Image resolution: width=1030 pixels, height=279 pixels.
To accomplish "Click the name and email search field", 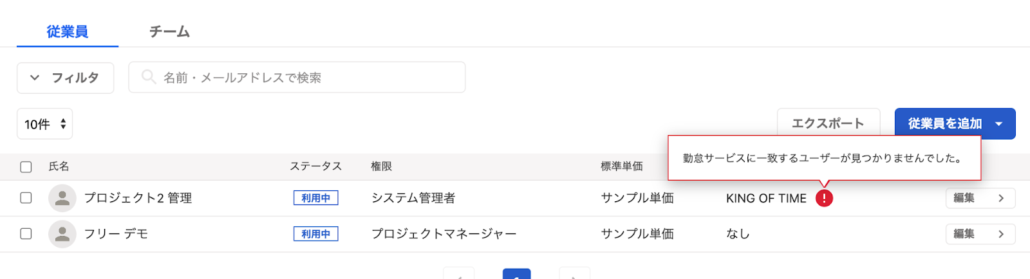I will (297, 77).
